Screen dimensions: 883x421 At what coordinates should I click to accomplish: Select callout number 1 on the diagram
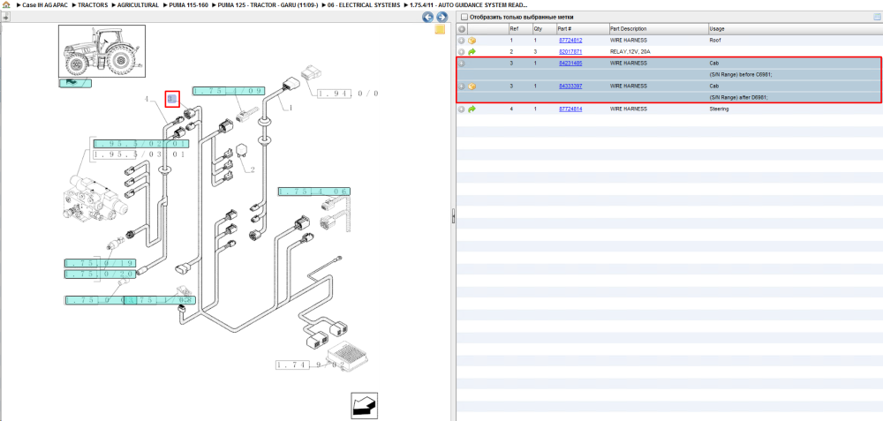click(x=291, y=108)
